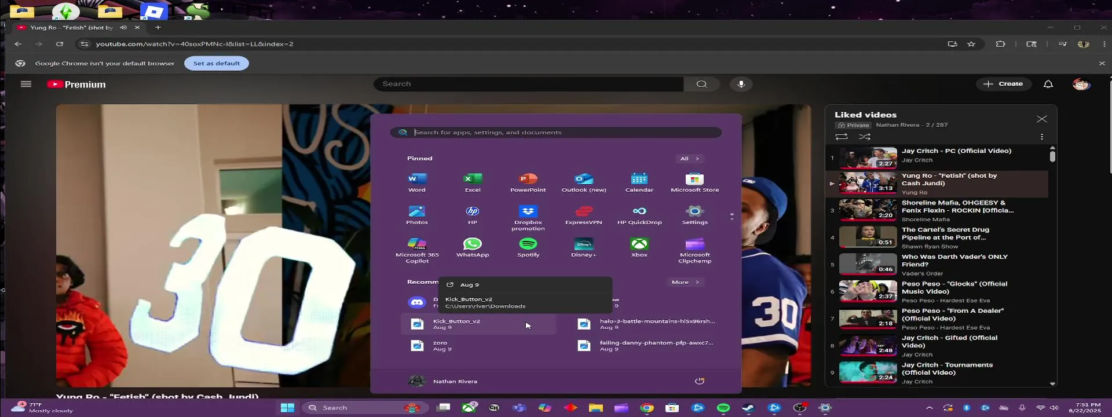The width and height of the screenshot is (1112, 417).
Task: Play Jay Critch - PC video
Action: (x=937, y=157)
